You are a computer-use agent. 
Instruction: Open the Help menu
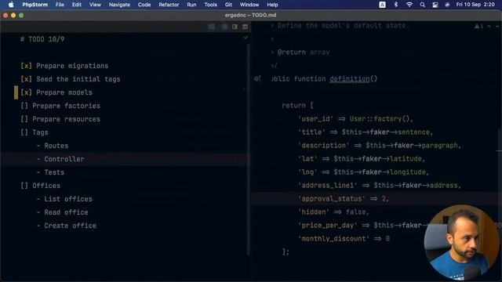[272, 5]
